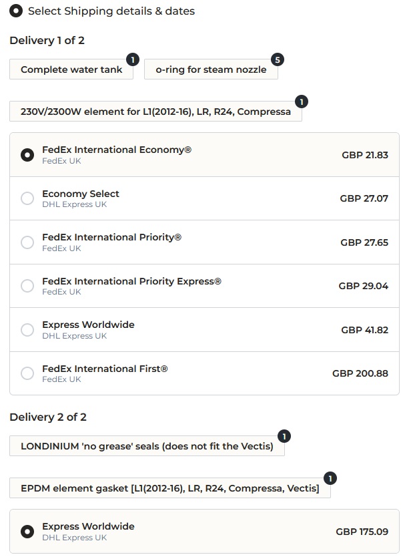Image resolution: width=403 pixels, height=559 pixels.
Task: Select FedEx International Economy radio button
Action: pos(27,155)
